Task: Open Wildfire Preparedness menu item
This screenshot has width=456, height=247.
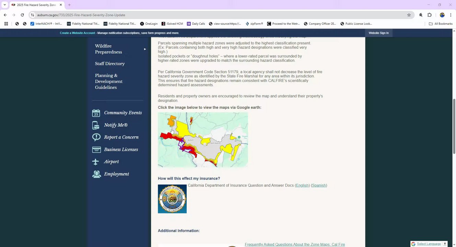Action: 108,49
